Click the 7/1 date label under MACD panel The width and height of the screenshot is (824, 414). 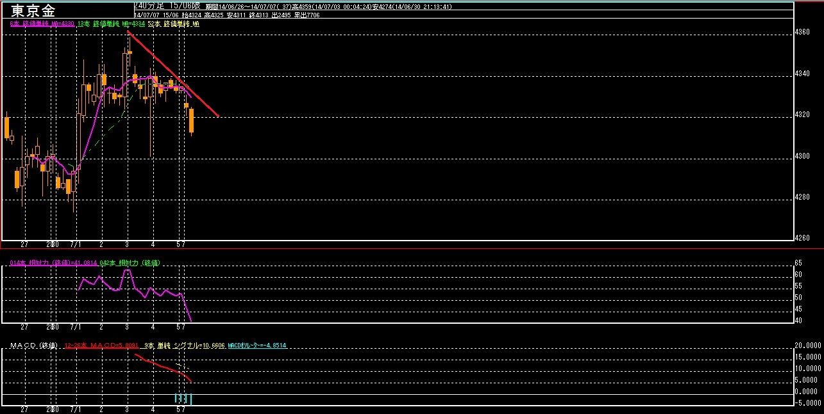75,410
